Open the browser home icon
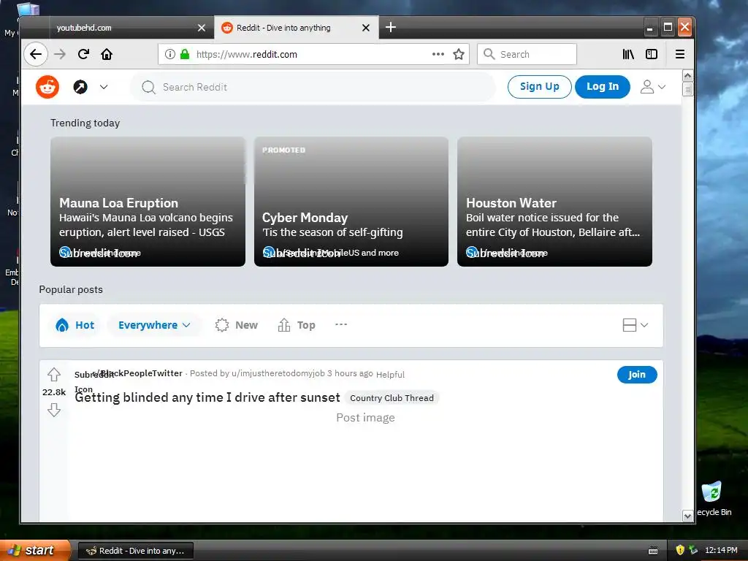 tap(107, 54)
